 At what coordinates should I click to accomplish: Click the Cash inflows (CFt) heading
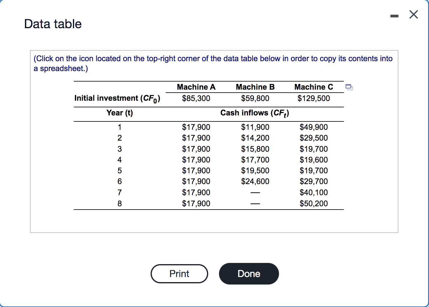[x=255, y=113]
